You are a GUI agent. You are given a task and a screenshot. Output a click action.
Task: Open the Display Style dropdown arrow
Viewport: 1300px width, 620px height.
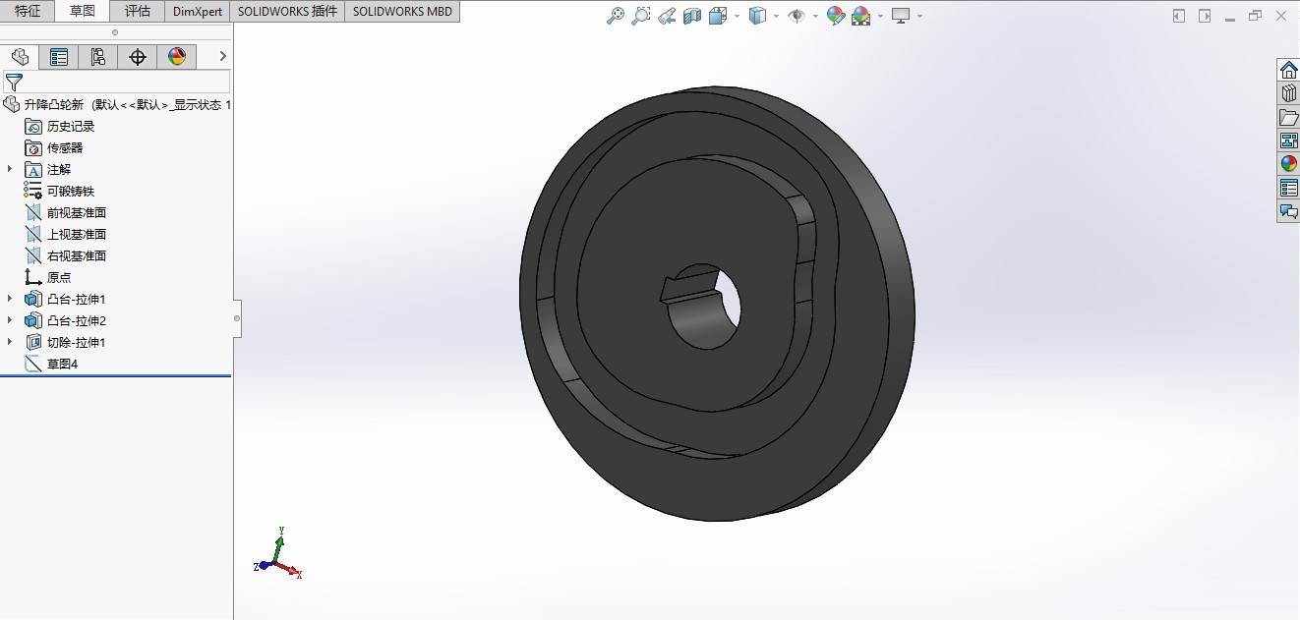coord(776,16)
